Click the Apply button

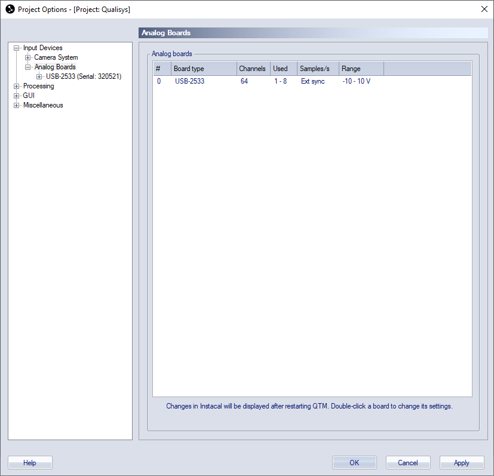(x=461, y=463)
